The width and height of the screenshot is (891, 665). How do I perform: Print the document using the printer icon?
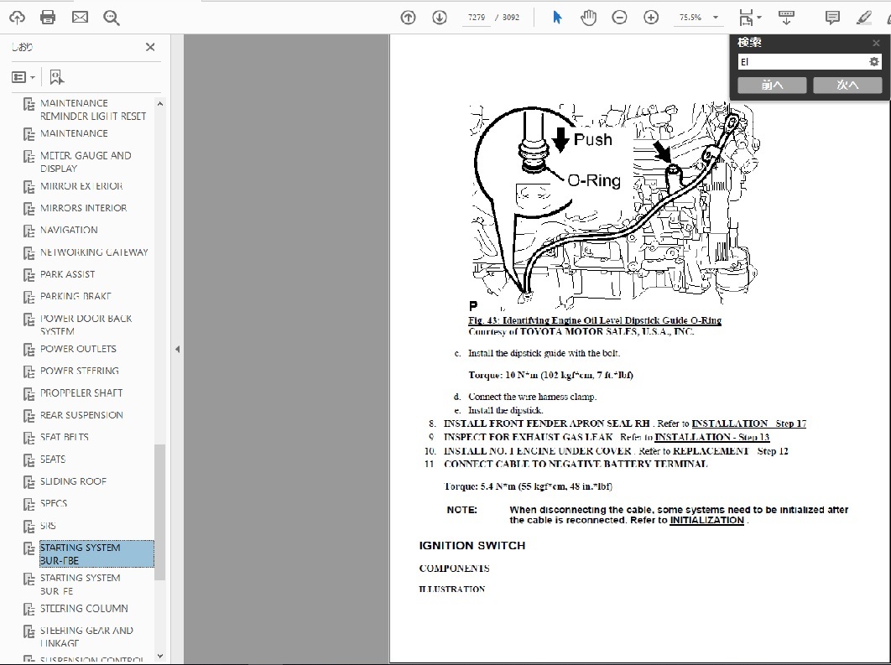pyautogui.click(x=49, y=18)
